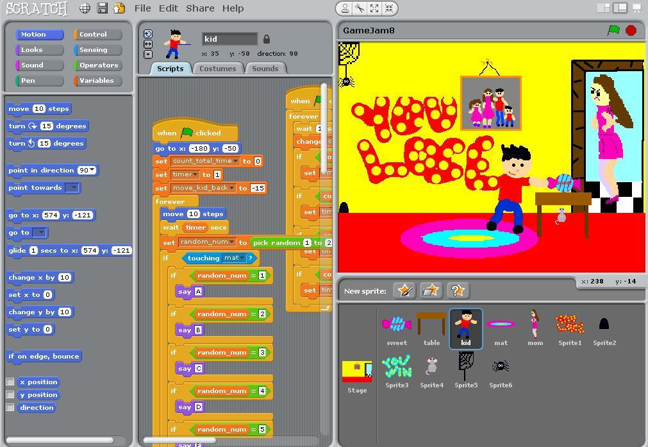Enable the x position checkbox
Viewport: 648px width, 447px height.
10,382
